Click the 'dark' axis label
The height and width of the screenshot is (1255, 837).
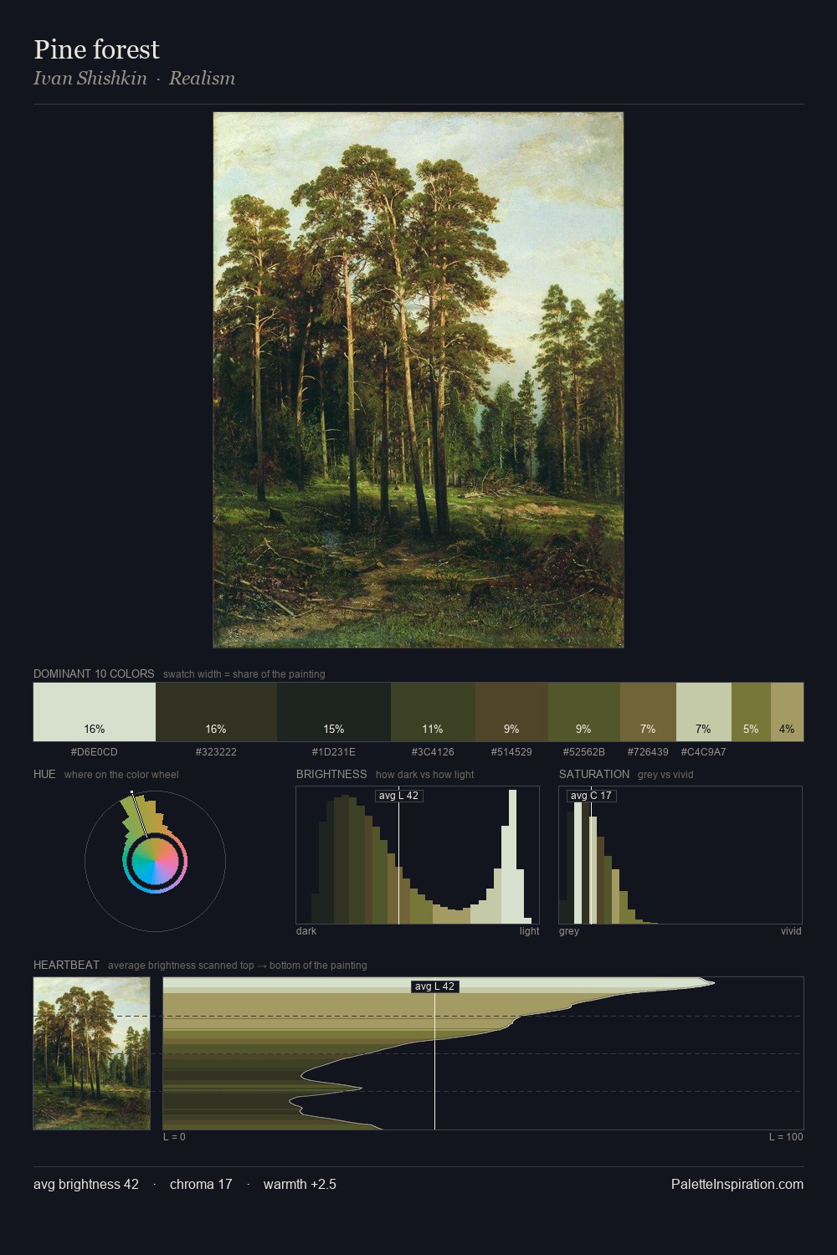click(306, 931)
